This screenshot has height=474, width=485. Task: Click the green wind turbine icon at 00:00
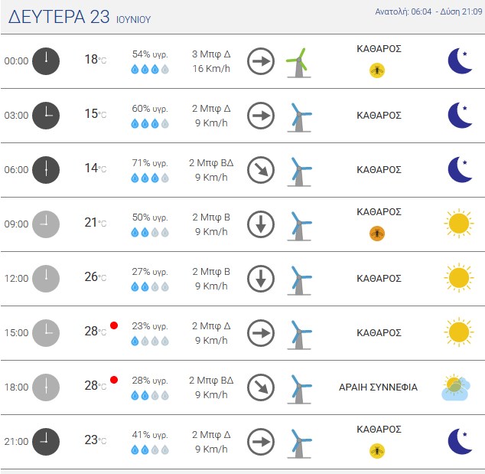(x=298, y=63)
